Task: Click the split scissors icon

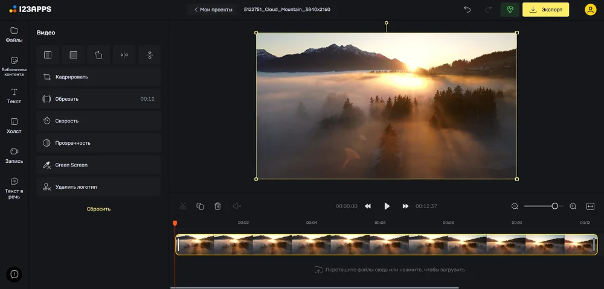Action: pos(183,206)
